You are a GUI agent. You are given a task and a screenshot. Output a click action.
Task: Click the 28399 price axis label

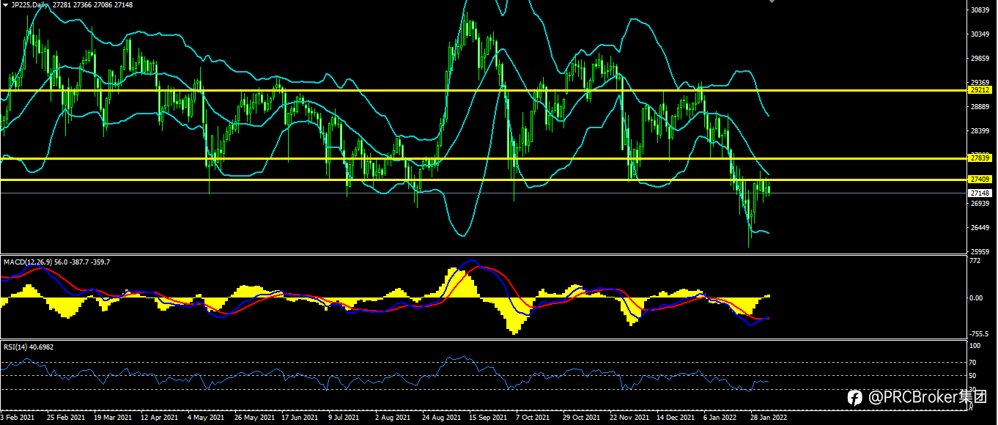click(x=980, y=131)
